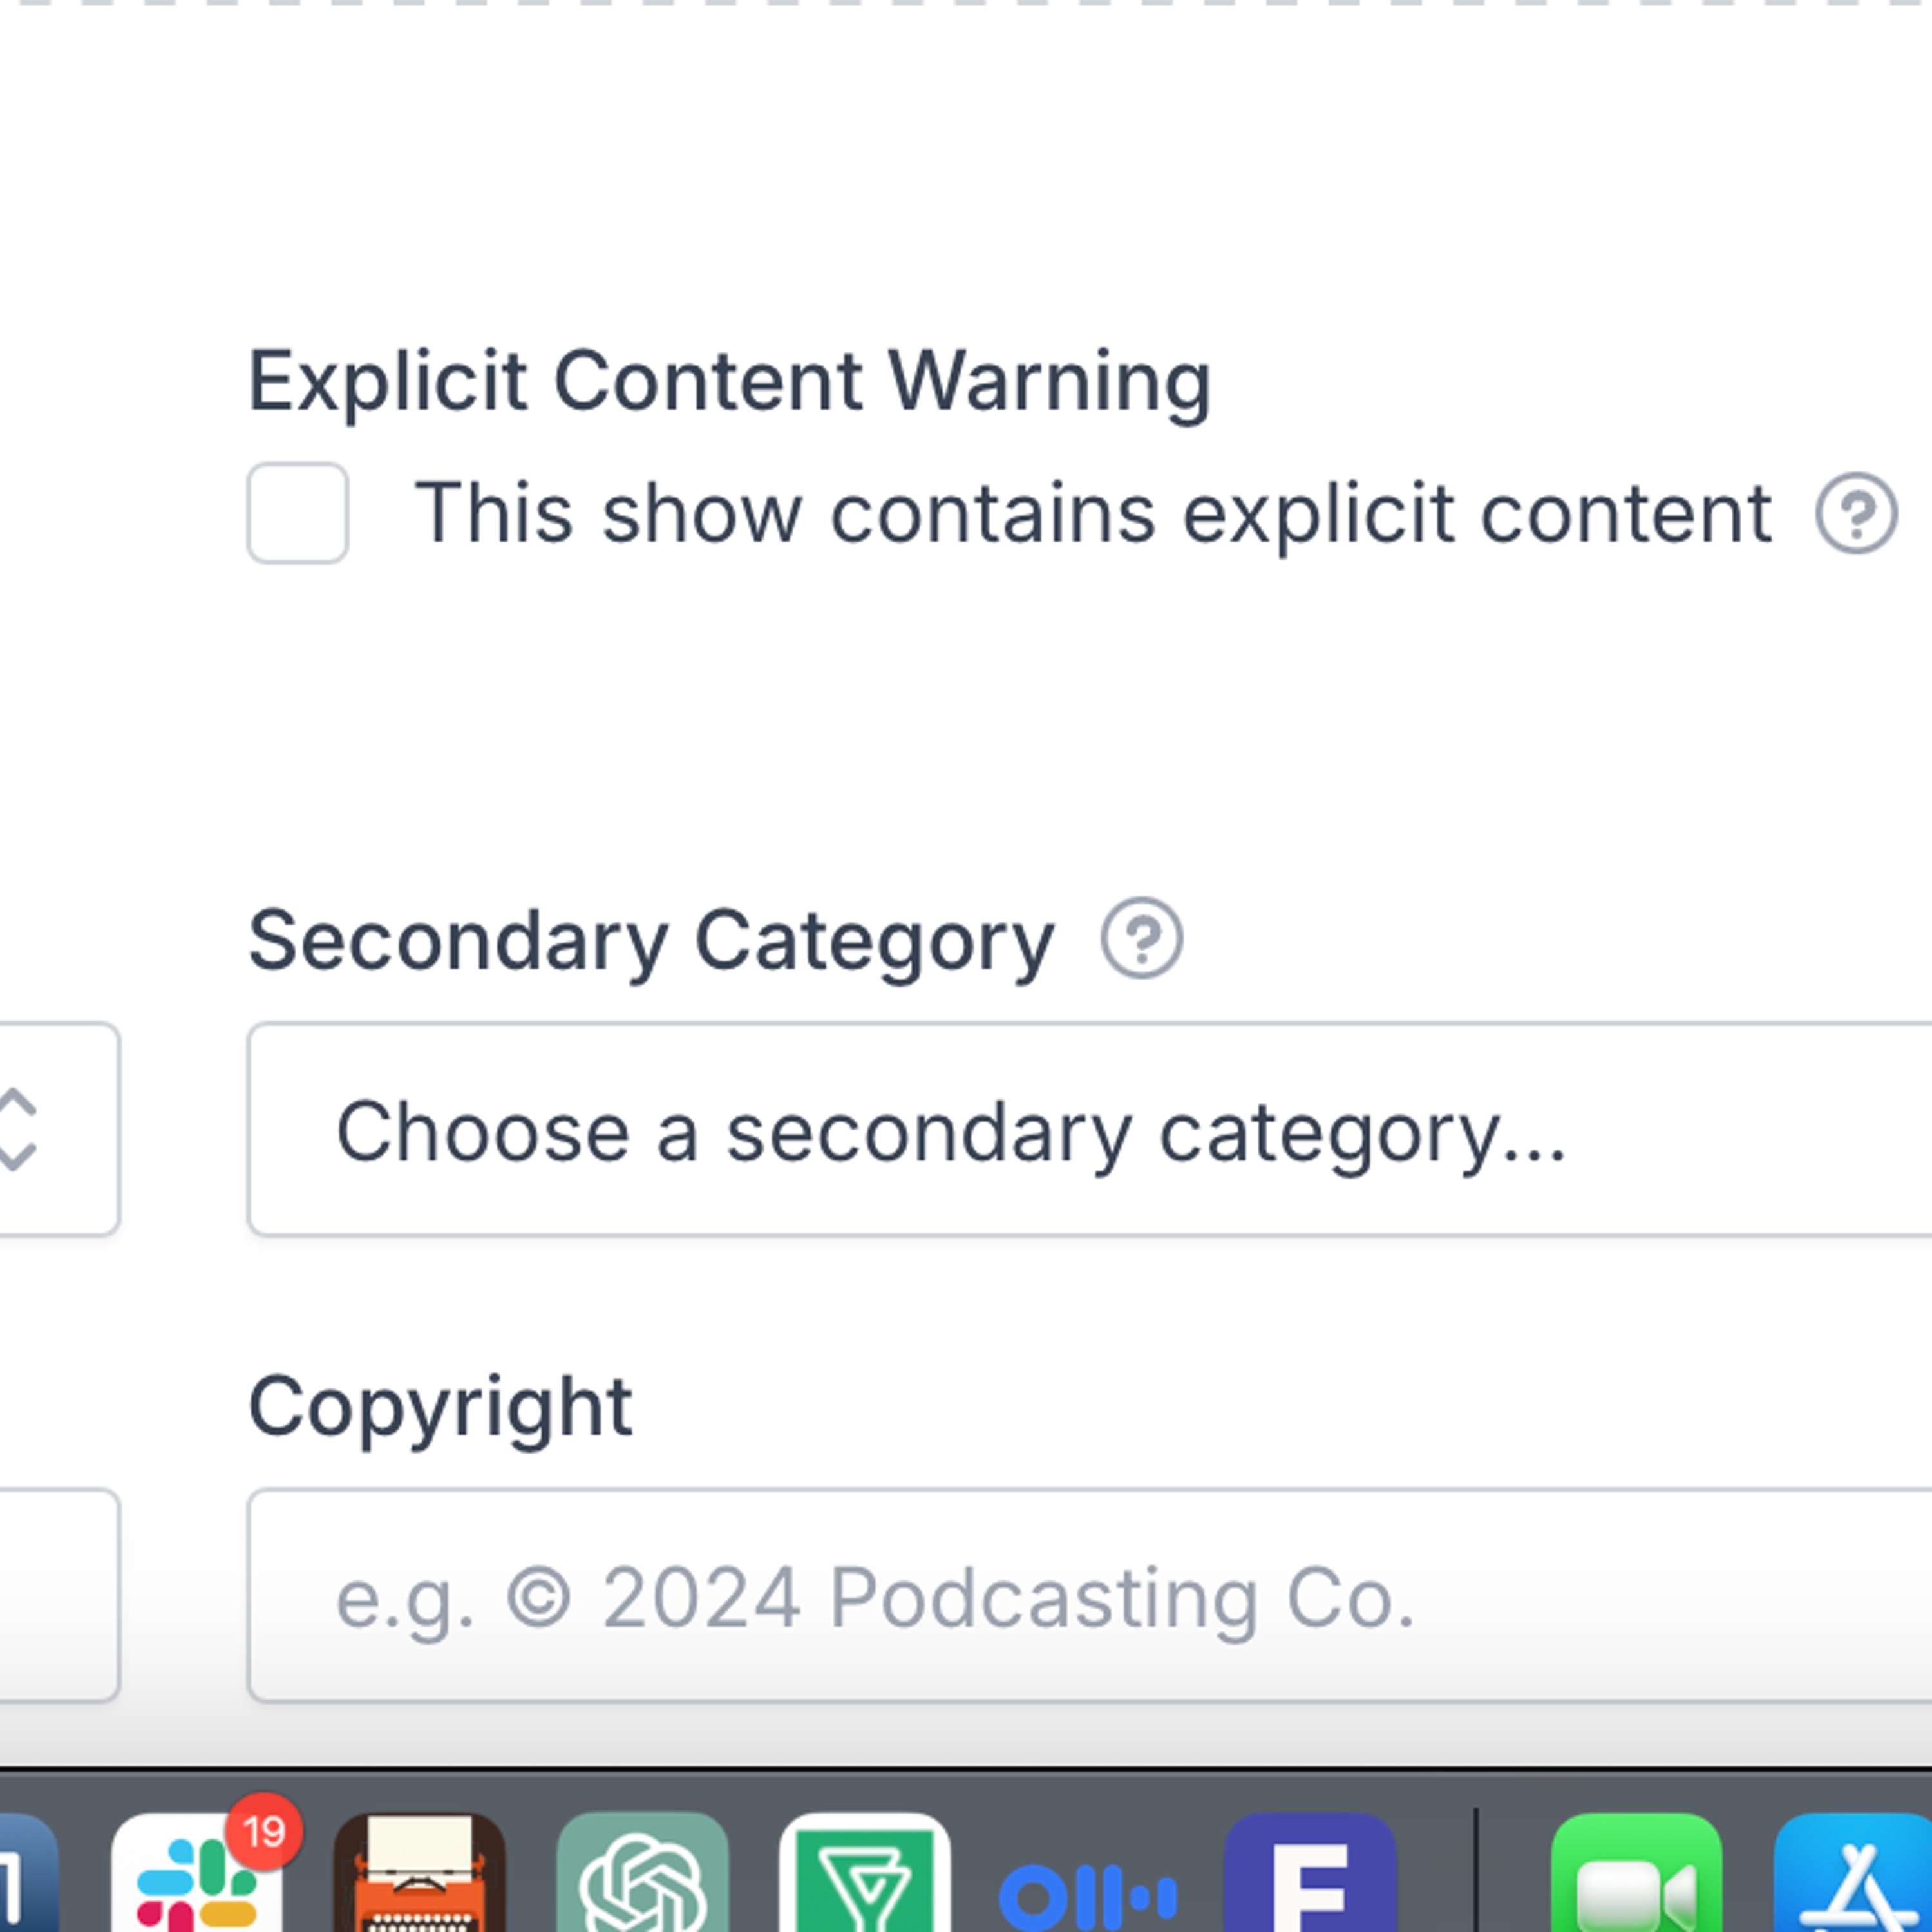1932x1932 pixels.
Task: Enable the explicit content checkbox
Action: pos(298,513)
